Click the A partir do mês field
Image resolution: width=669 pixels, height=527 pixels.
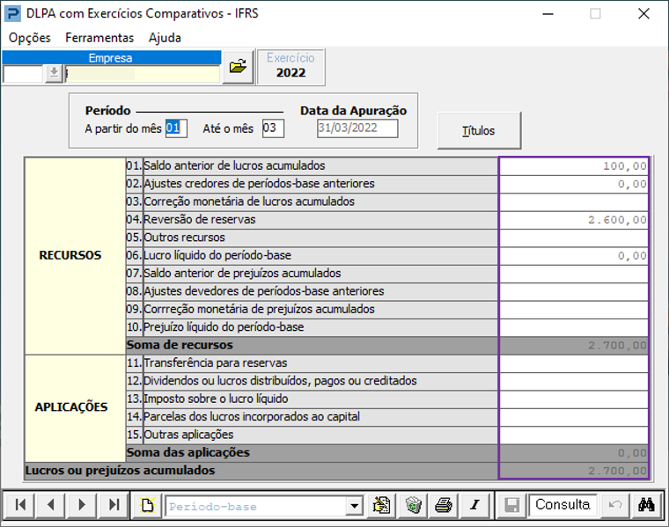tap(176, 128)
